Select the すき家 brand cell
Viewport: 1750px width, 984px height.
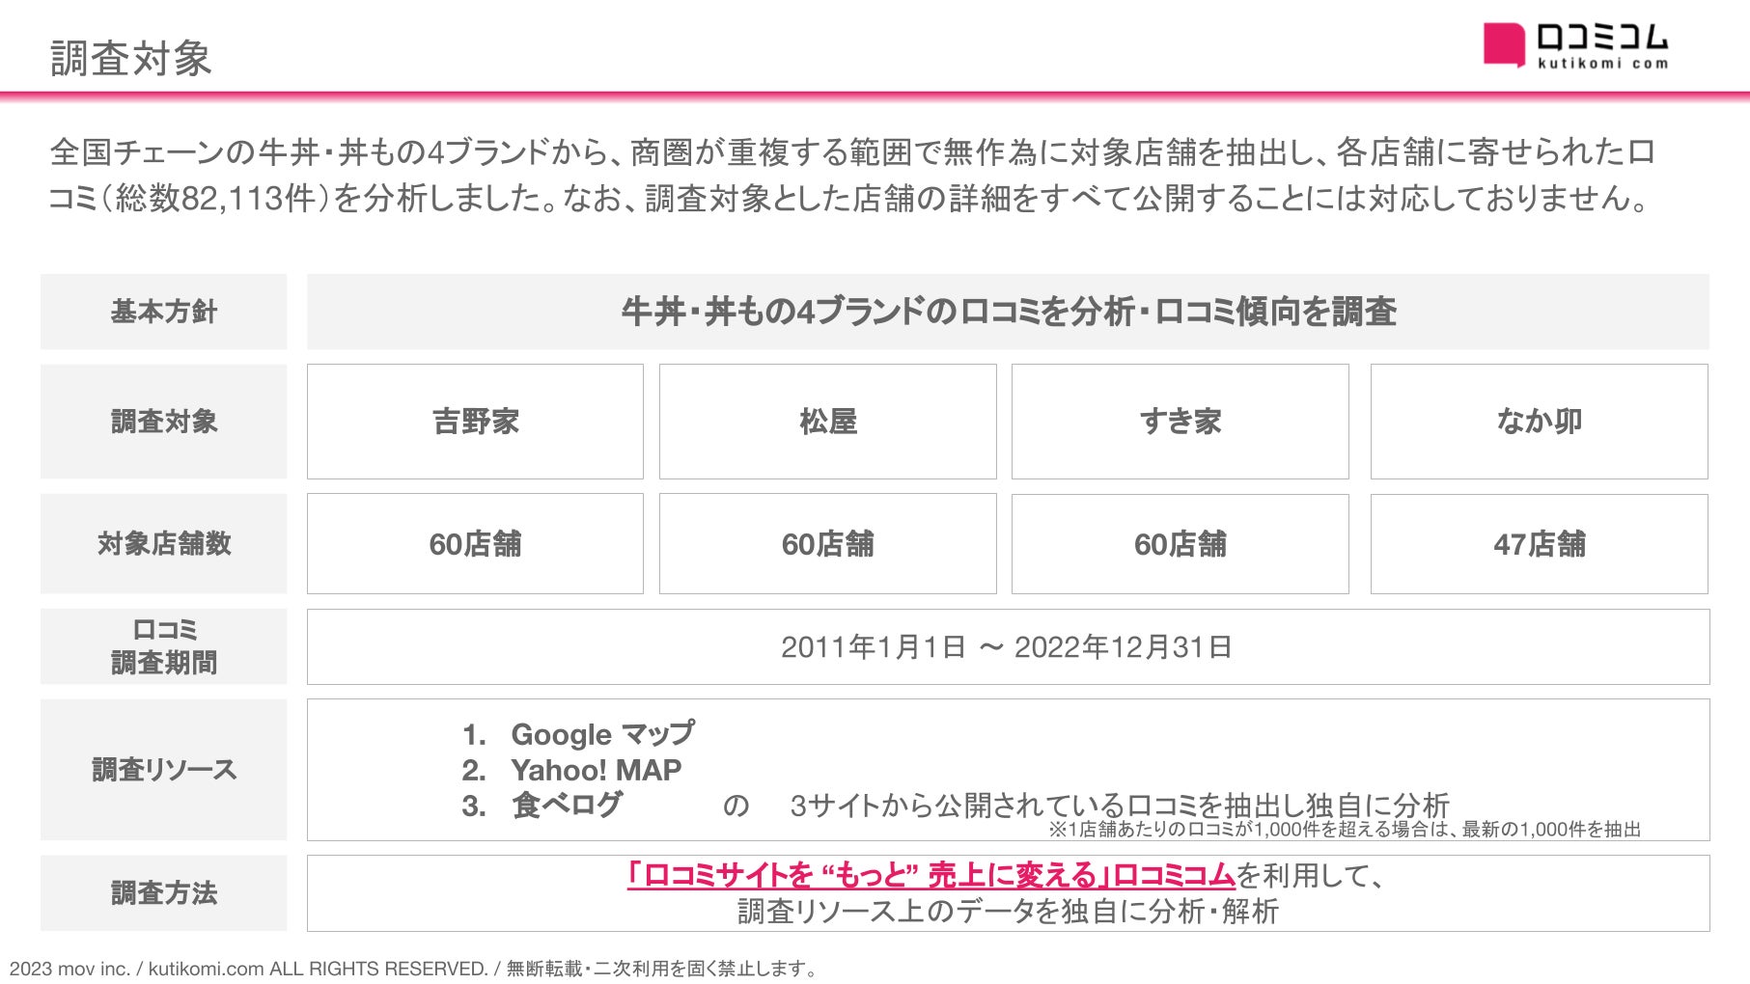click(x=1181, y=422)
